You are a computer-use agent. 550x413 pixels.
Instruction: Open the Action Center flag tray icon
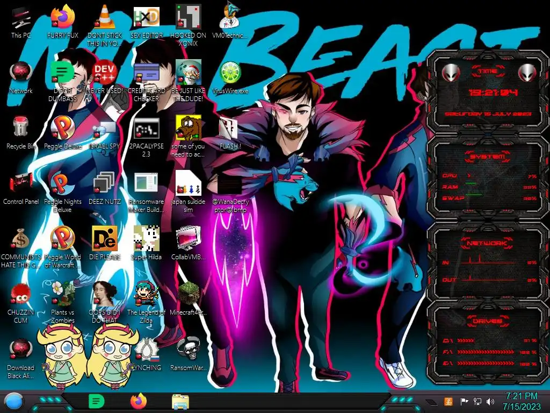[464, 401]
